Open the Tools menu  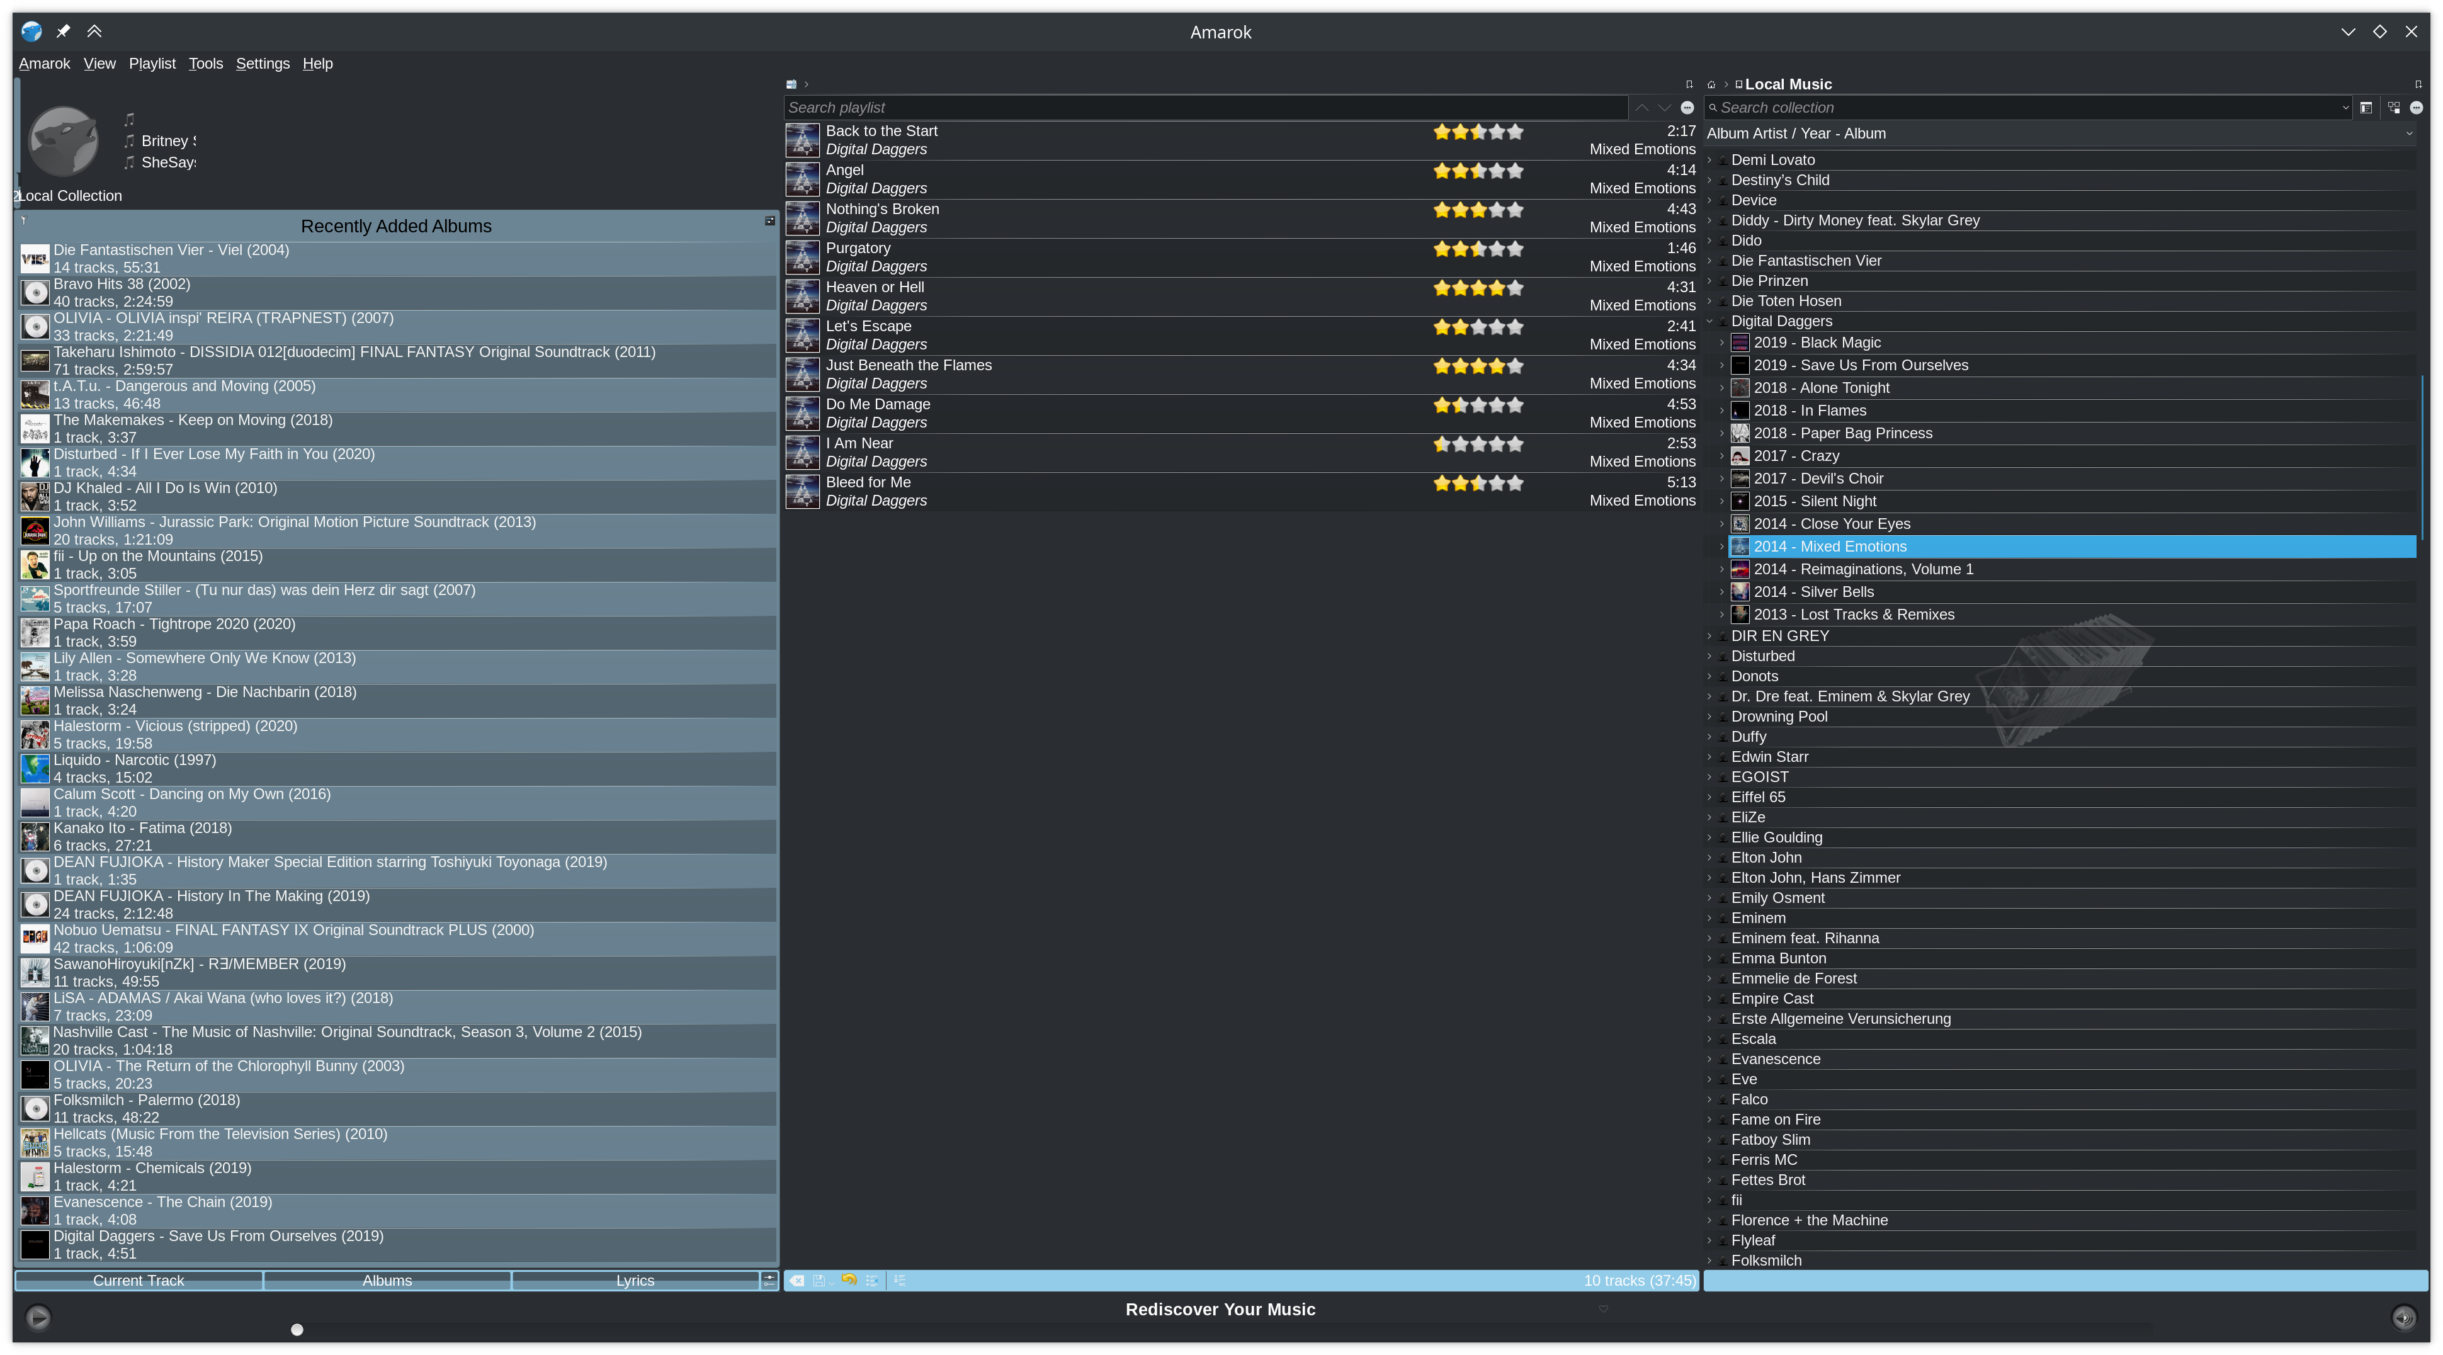point(205,64)
